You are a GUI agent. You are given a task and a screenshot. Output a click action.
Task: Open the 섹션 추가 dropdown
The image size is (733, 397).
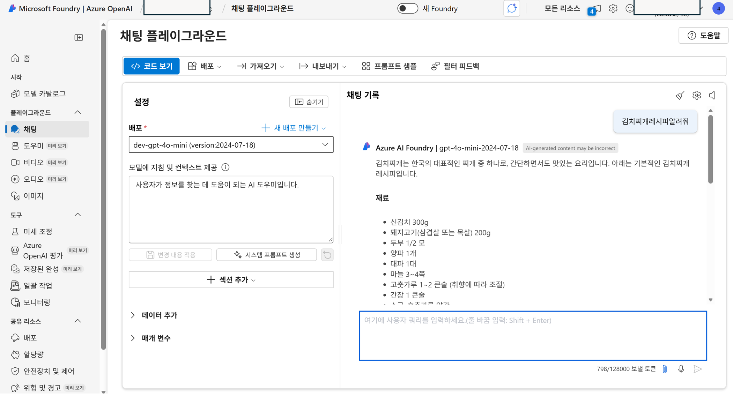coord(231,280)
